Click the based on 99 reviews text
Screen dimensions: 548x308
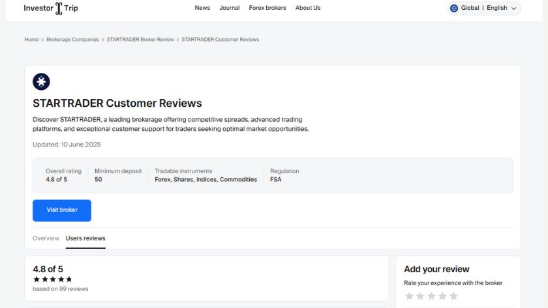[x=61, y=289]
